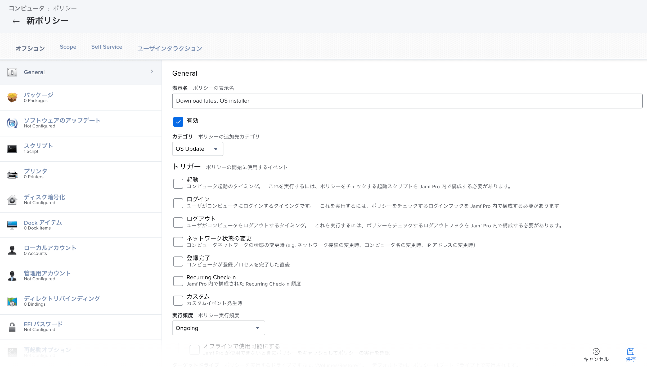Select the 管理用アカウント suited person icon
Image resolution: width=647 pixels, height=367 pixels.
[12, 276]
